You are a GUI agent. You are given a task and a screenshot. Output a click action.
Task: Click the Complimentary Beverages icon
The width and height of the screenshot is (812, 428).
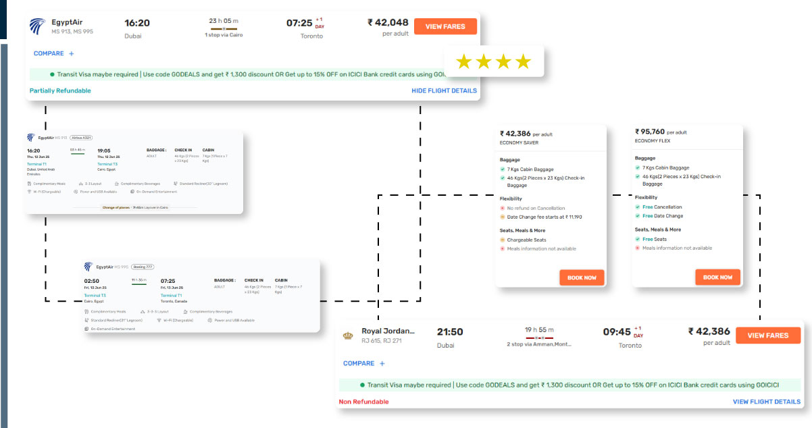click(116, 184)
